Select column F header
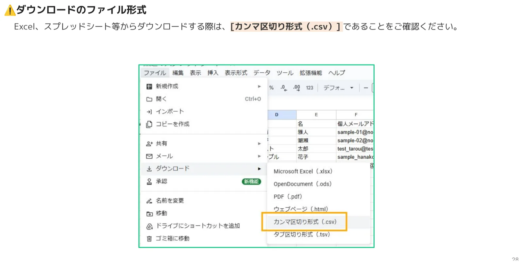 355,115
